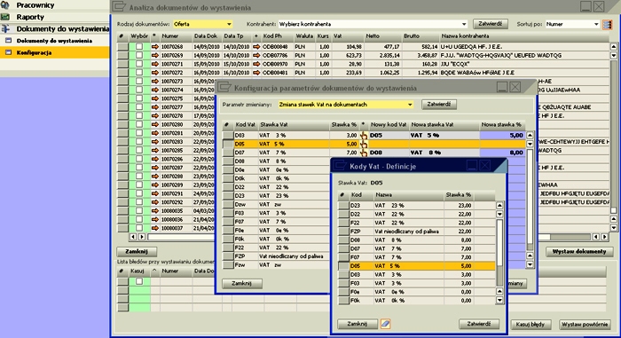The width and height of the screenshot is (621, 338).
Task: Click Zamknij in the Kody Vat dialog
Action: pyautogui.click(x=357, y=324)
